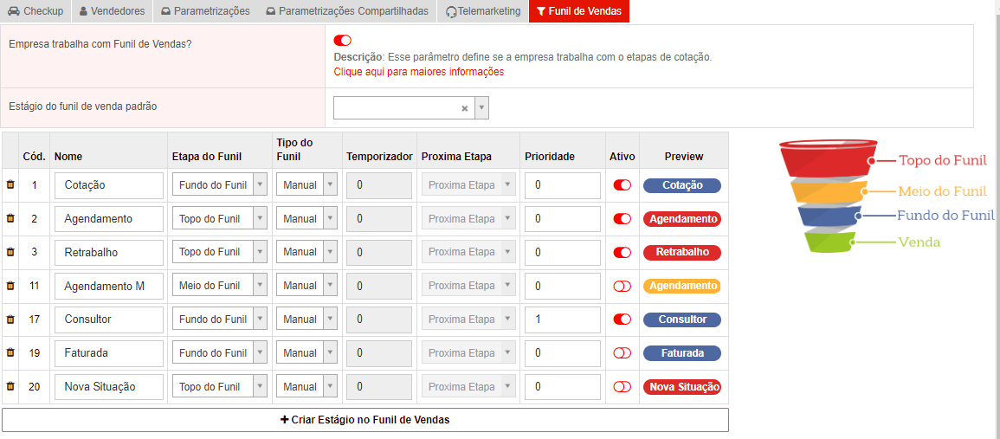
Task: Delete the Cotação row with trash icon
Action: point(10,185)
